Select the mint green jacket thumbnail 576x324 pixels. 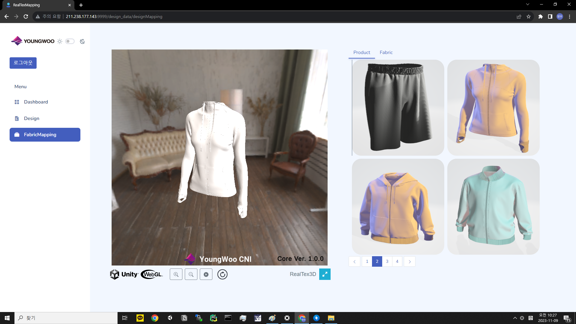493,206
